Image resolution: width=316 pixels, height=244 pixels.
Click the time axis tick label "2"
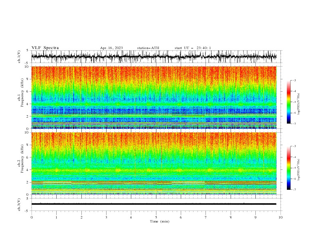click(81, 217)
